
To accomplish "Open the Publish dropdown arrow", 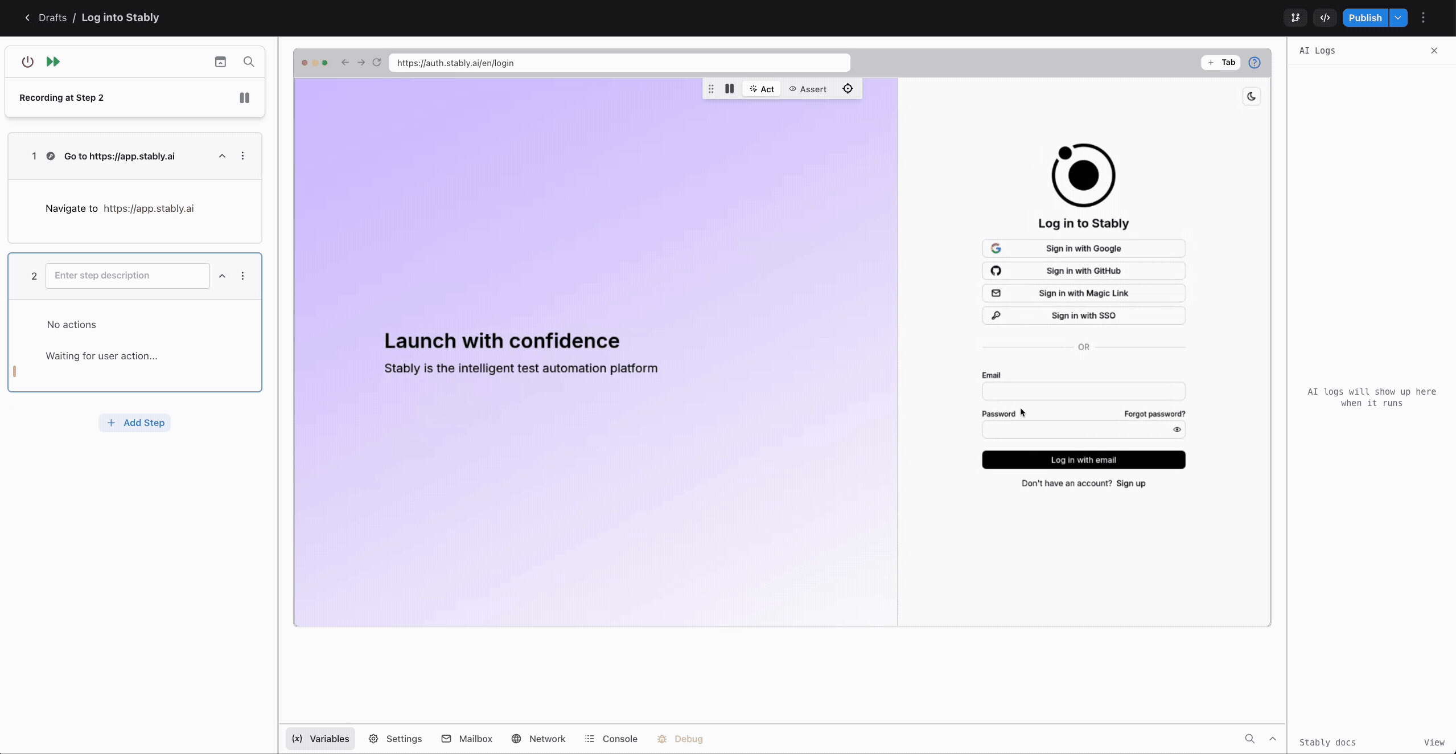I will pyautogui.click(x=1398, y=18).
